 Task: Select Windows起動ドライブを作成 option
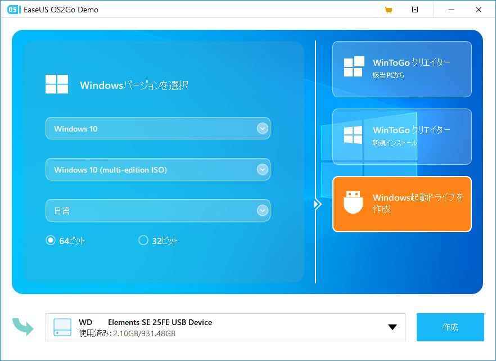tap(402, 204)
